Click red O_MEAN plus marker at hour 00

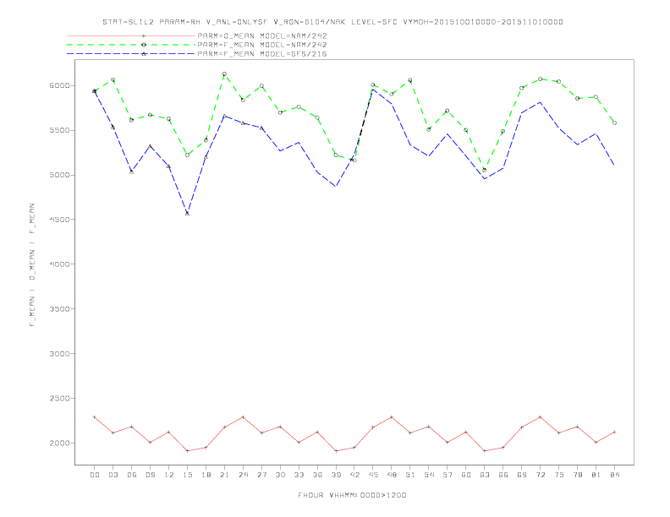[x=95, y=417]
